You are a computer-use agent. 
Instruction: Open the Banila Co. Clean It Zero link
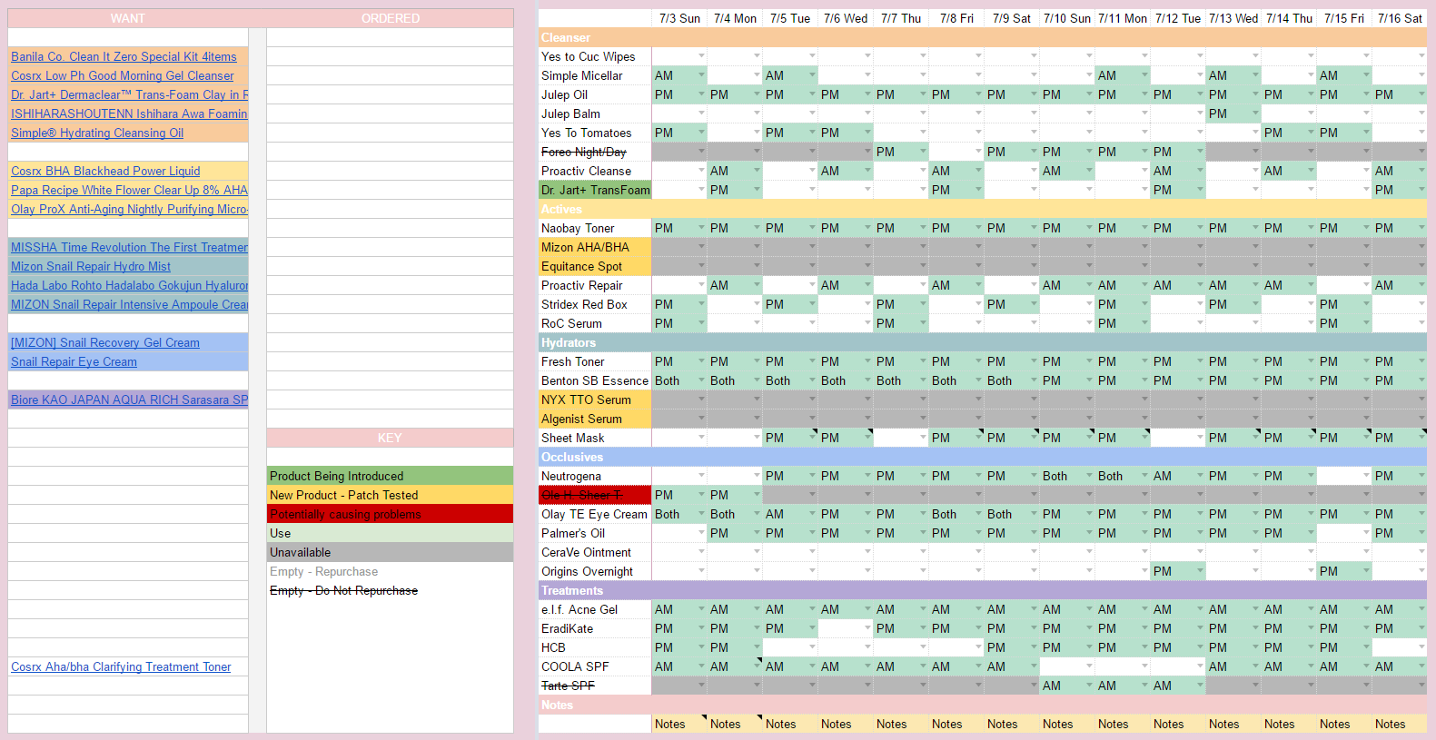(x=124, y=56)
